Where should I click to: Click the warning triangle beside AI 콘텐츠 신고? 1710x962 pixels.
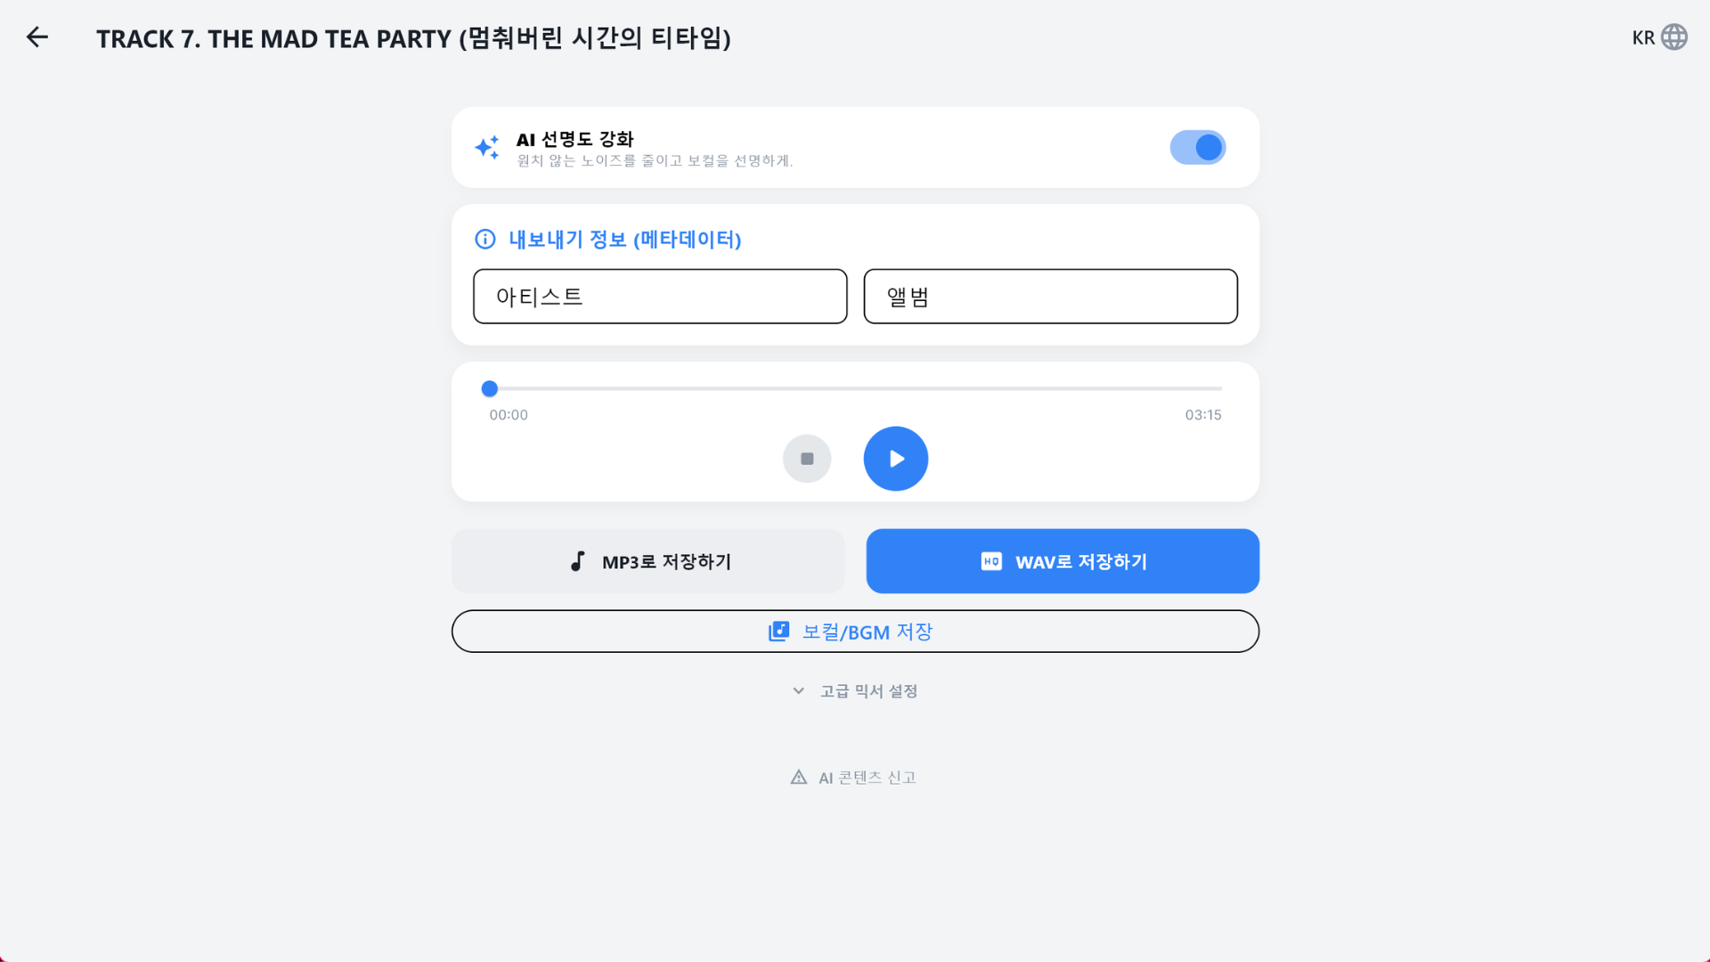tap(798, 776)
